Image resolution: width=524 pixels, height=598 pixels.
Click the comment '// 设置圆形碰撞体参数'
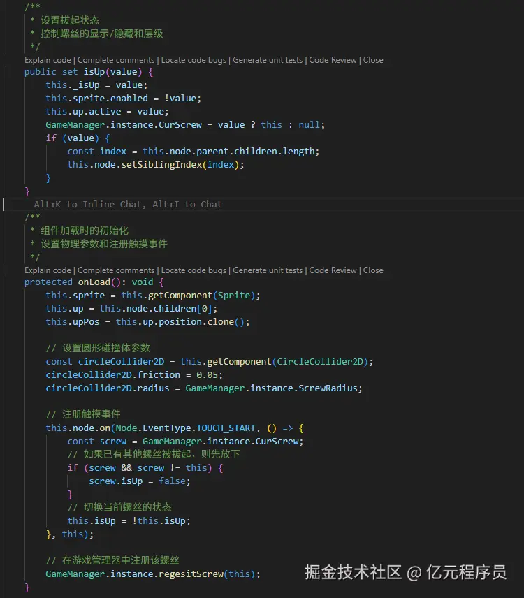[98, 348]
